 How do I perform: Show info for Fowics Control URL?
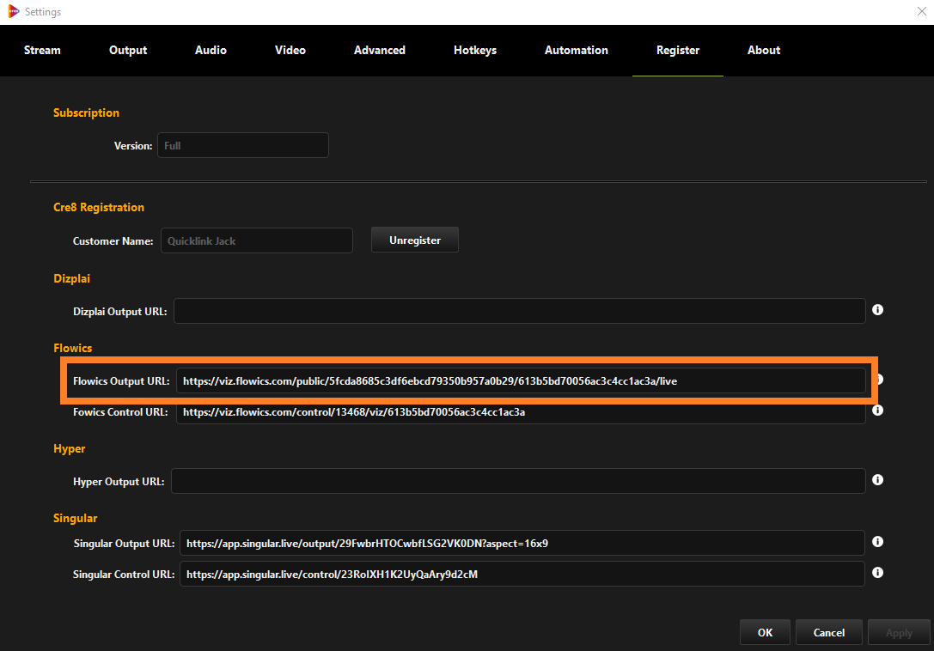point(877,411)
